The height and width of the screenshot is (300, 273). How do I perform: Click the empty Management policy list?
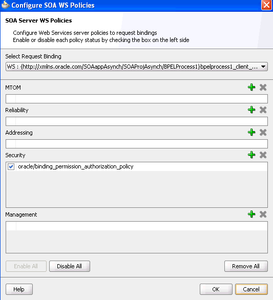tap(136, 237)
